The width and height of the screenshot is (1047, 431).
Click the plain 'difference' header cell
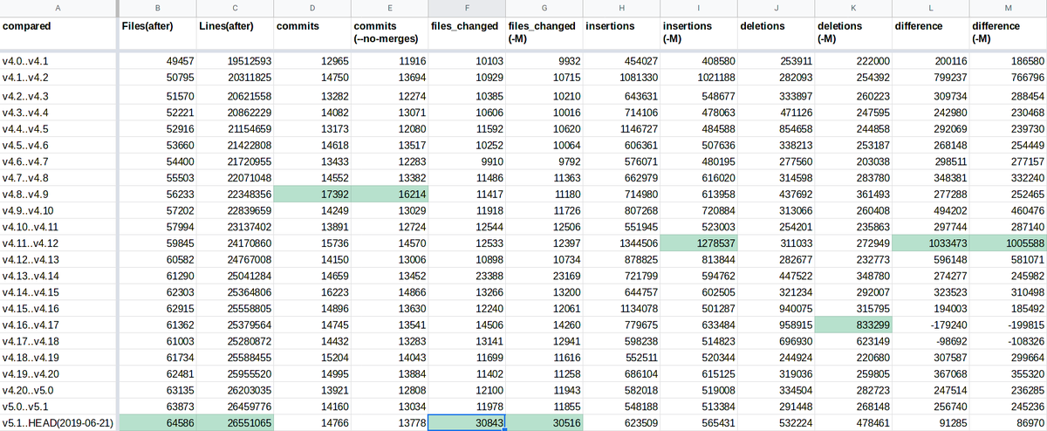click(x=929, y=33)
